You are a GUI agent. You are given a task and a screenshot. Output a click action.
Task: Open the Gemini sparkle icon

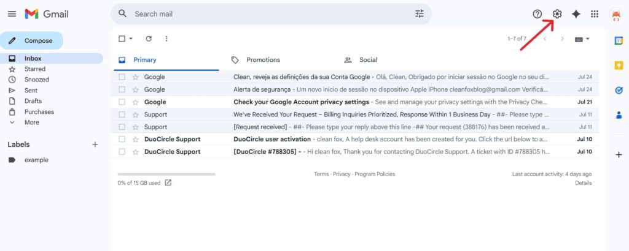click(576, 14)
